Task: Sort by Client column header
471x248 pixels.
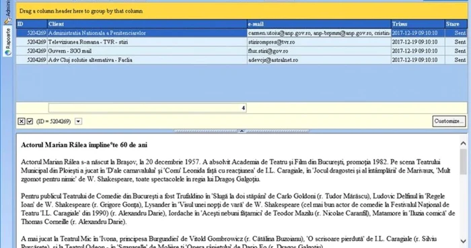Action: coord(147,24)
